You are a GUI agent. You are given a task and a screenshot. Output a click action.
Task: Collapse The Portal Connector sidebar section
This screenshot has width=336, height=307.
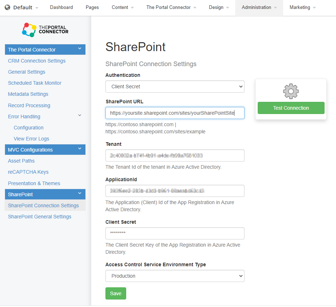pos(45,49)
